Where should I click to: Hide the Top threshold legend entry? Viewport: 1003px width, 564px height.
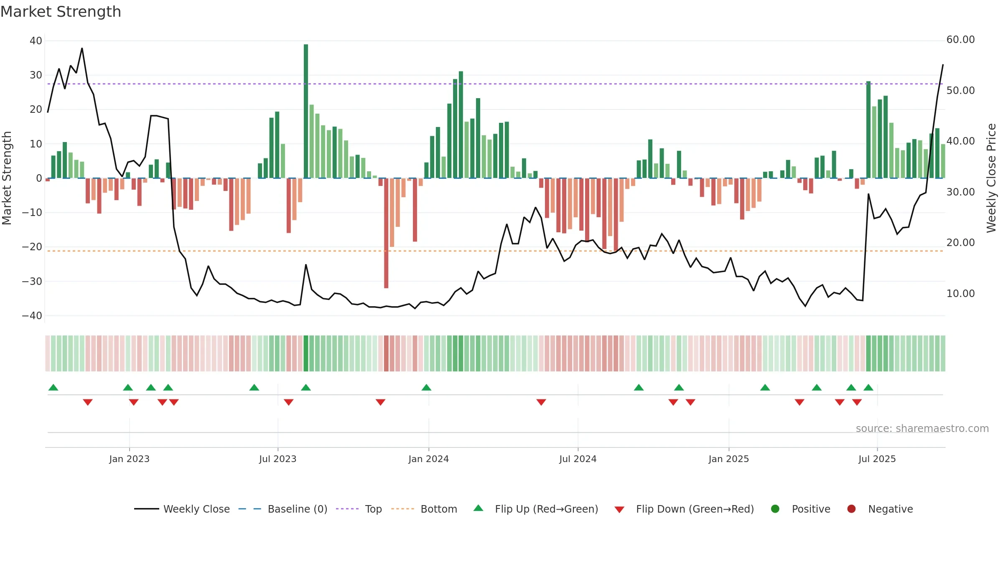coord(359,509)
